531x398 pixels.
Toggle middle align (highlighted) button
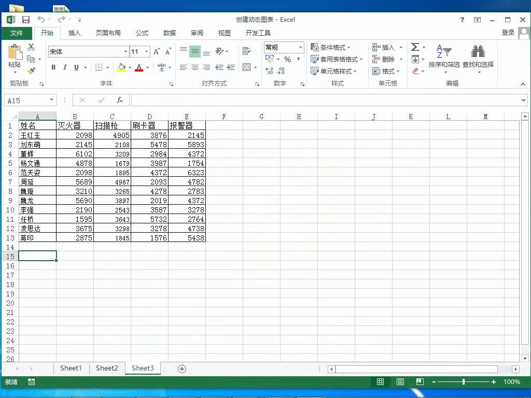coord(195,51)
